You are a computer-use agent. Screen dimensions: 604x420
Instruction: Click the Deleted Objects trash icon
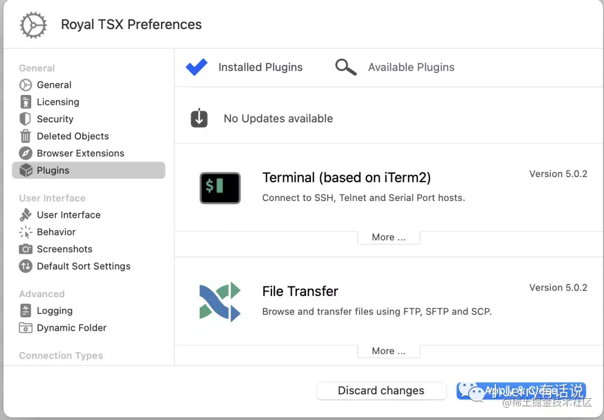click(x=25, y=136)
